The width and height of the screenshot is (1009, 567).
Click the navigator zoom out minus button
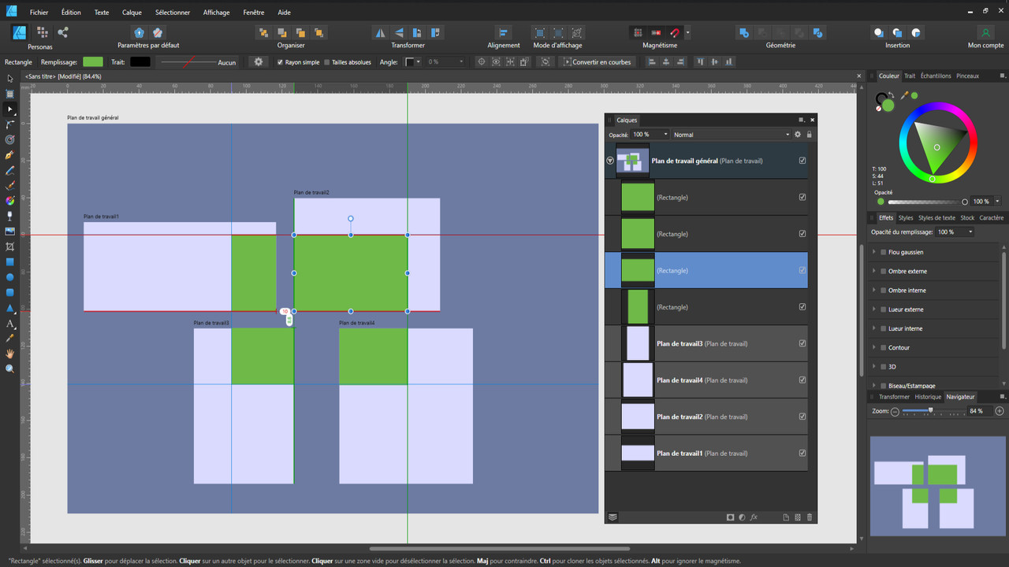coord(895,412)
